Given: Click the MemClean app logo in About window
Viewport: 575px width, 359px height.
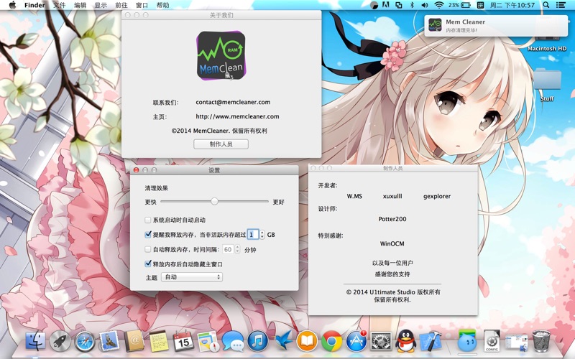Looking at the screenshot, I should (x=221, y=55).
